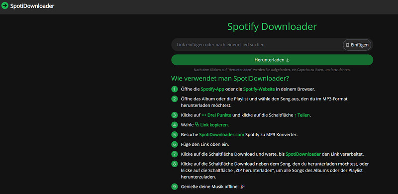Viewport: 398px width, 194px height.
Task: Open the Spotify-Website link in step 1
Action: pos(259,89)
